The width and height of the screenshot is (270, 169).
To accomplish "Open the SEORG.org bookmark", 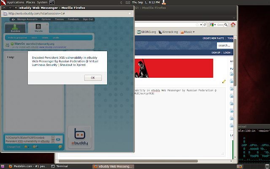I will 146,32.
